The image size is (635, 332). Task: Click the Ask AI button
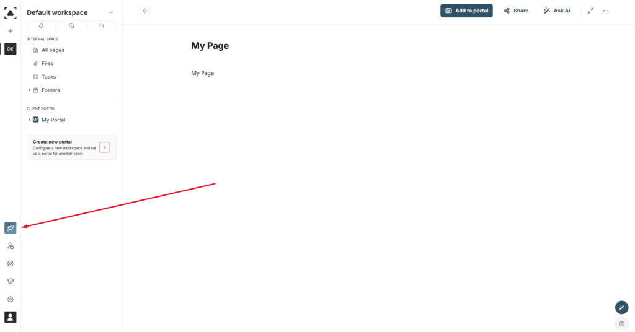tap(557, 11)
